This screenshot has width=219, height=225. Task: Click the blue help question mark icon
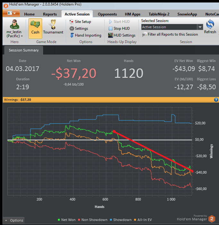pos(216,100)
